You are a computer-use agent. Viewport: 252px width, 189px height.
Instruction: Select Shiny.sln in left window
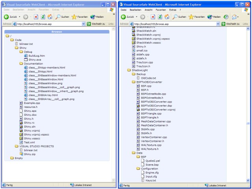(x=30, y=127)
